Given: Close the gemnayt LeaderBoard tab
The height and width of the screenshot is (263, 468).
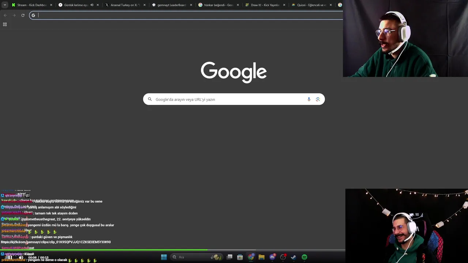Looking at the screenshot, I should point(191,5).
